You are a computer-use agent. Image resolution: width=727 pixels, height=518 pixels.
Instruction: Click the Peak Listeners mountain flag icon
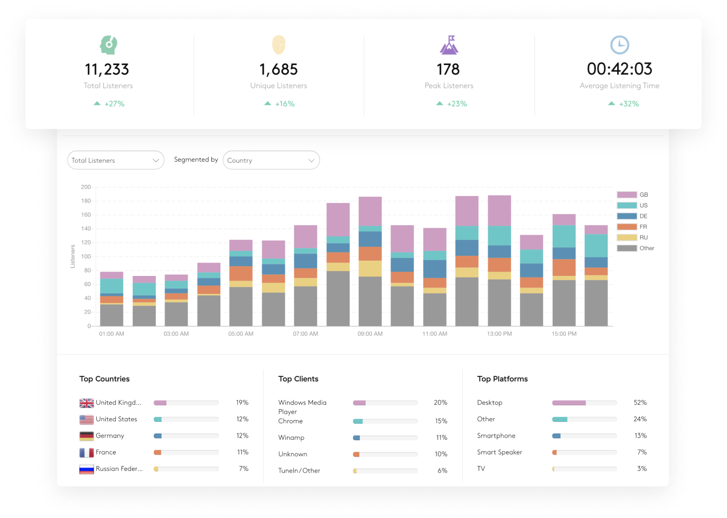(449, 45)
